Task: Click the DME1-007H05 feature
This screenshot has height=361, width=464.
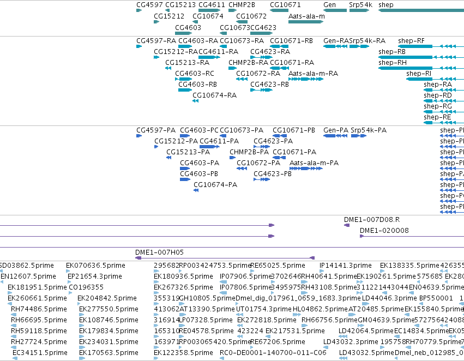Action: (225, 258)
